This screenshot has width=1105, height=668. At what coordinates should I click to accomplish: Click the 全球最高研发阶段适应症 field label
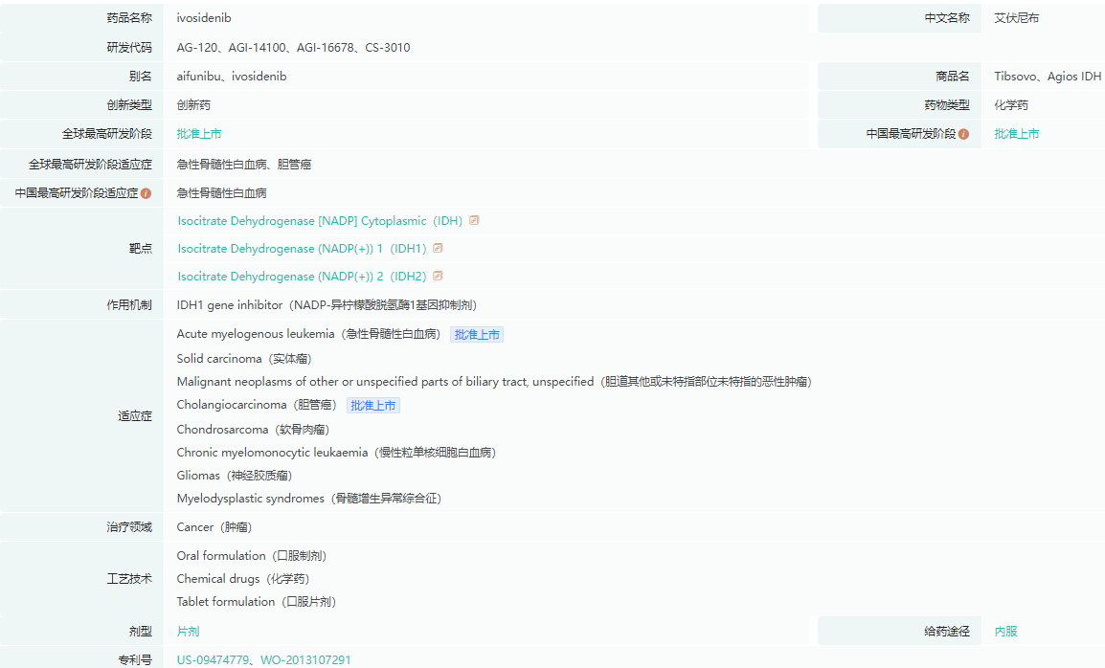90,165
